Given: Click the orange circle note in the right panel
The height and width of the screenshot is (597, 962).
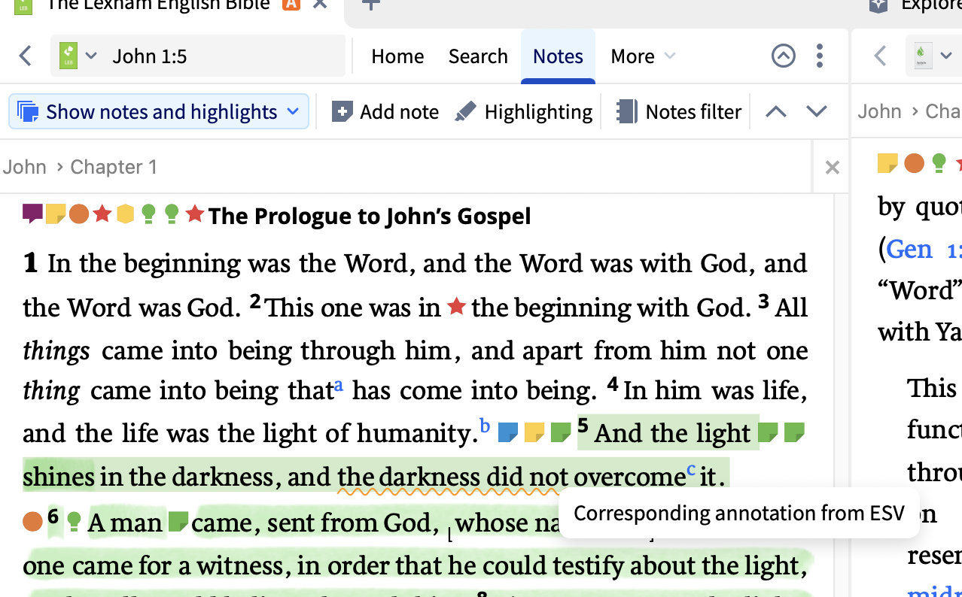Looking at the screenshot, I should coord(914,162).
